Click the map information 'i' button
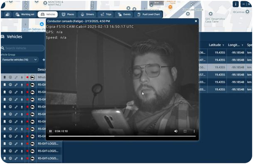The width and height of the screenshot is (253, 164). click(x=236, y=4)
